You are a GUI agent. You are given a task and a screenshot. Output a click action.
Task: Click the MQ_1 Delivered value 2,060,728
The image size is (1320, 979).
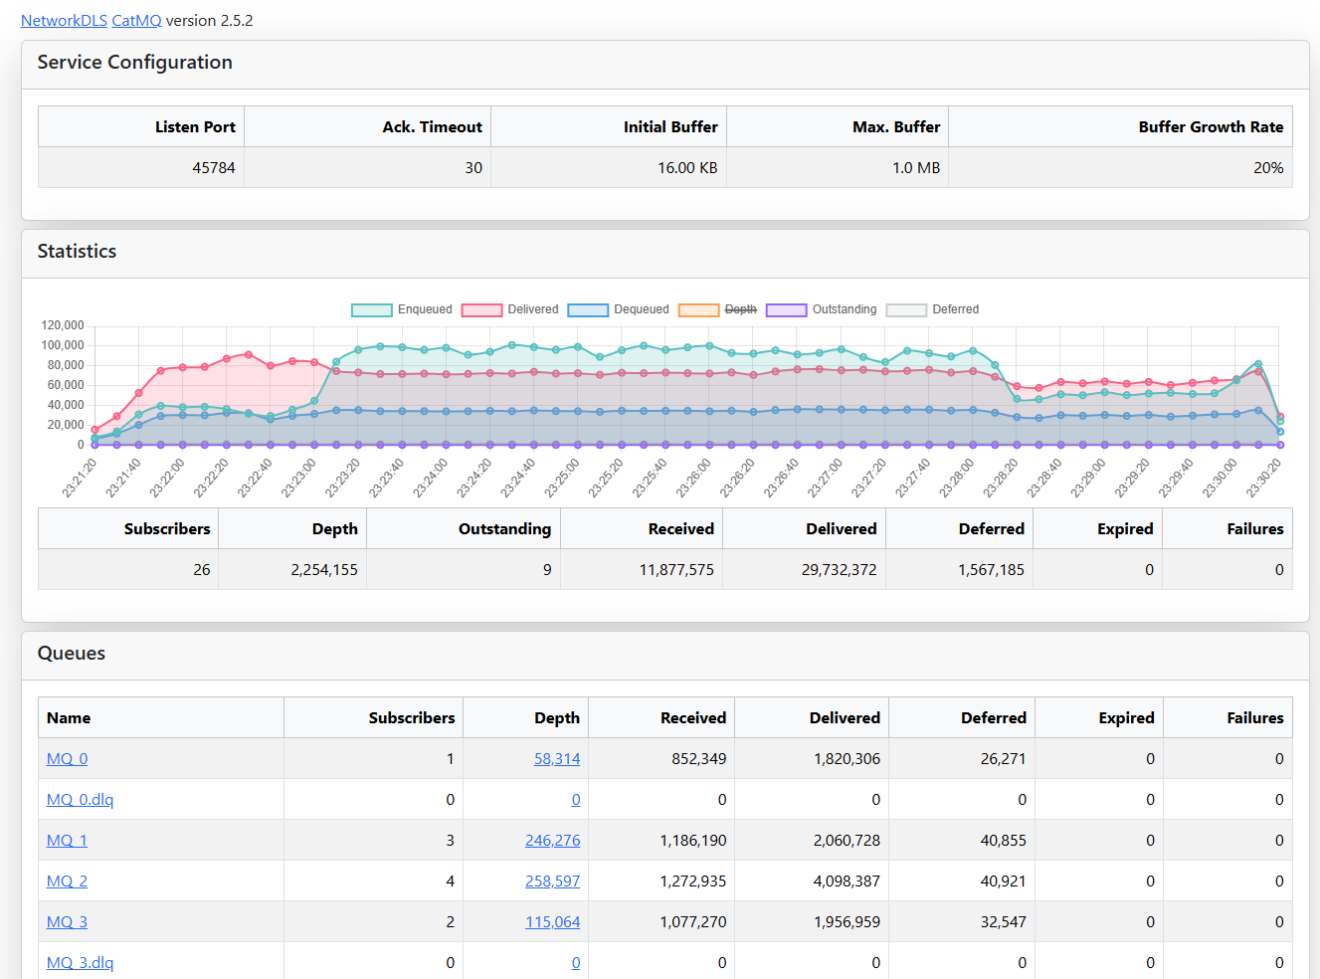pyautogui.click(x=848, y=841)
